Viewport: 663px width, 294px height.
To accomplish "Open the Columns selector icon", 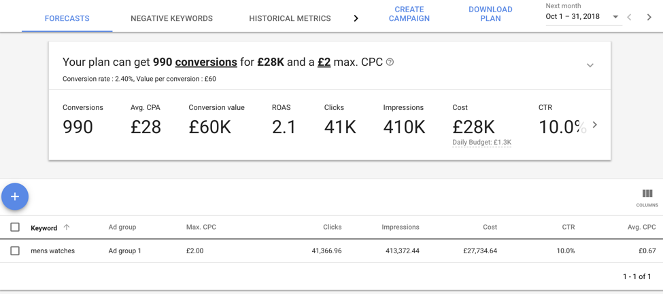I will (x=647, y=194).
